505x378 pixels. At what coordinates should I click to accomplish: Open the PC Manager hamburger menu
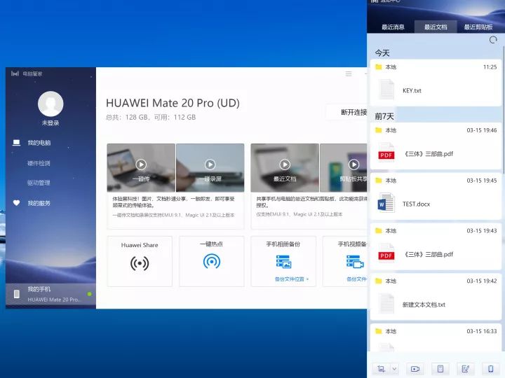[349, 74]
